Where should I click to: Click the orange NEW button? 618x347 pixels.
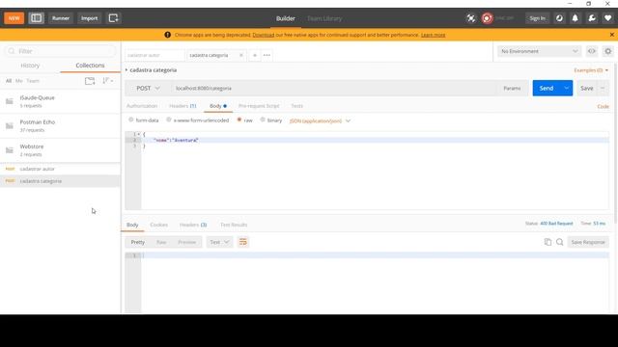(x=14, y=18)
